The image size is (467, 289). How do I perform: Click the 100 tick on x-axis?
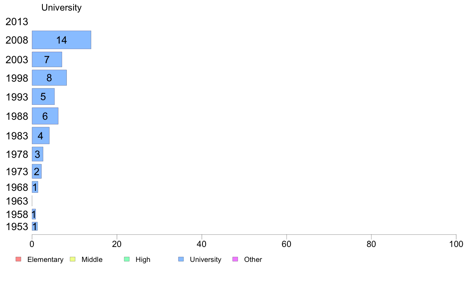(x=456, y=244)
